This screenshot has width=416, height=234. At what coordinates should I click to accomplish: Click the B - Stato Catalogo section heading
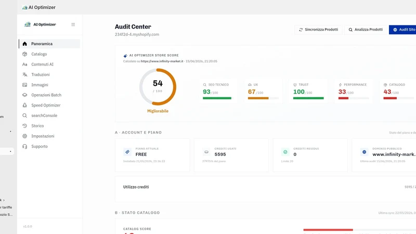point(137,213)
